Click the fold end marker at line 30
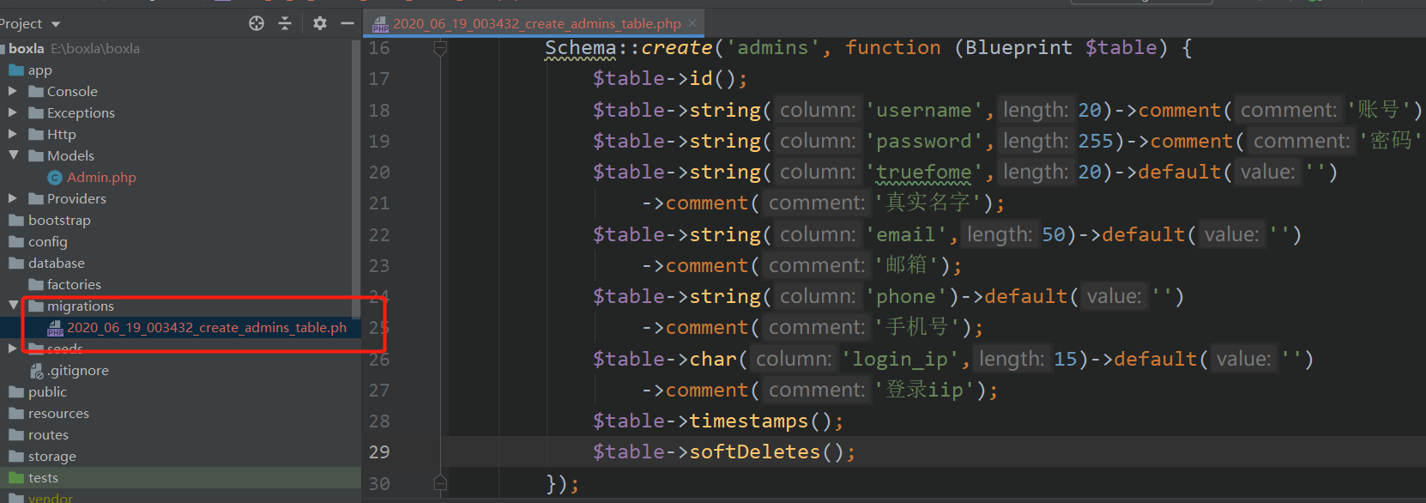Screen dimensions: 1426x503 [440, 483]
